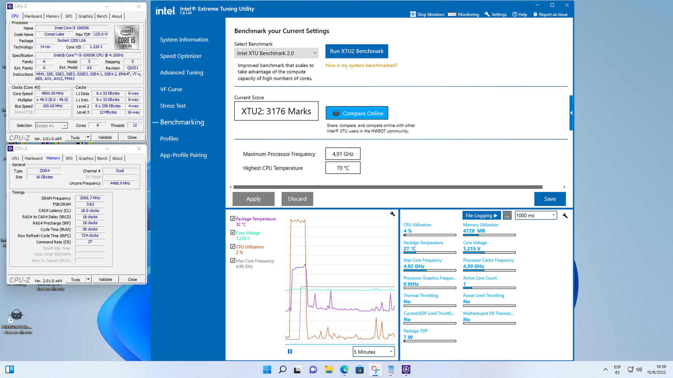Open the 1000 ms interval dropdown
This screenshot has width=673, height=378.
point(536,215)
